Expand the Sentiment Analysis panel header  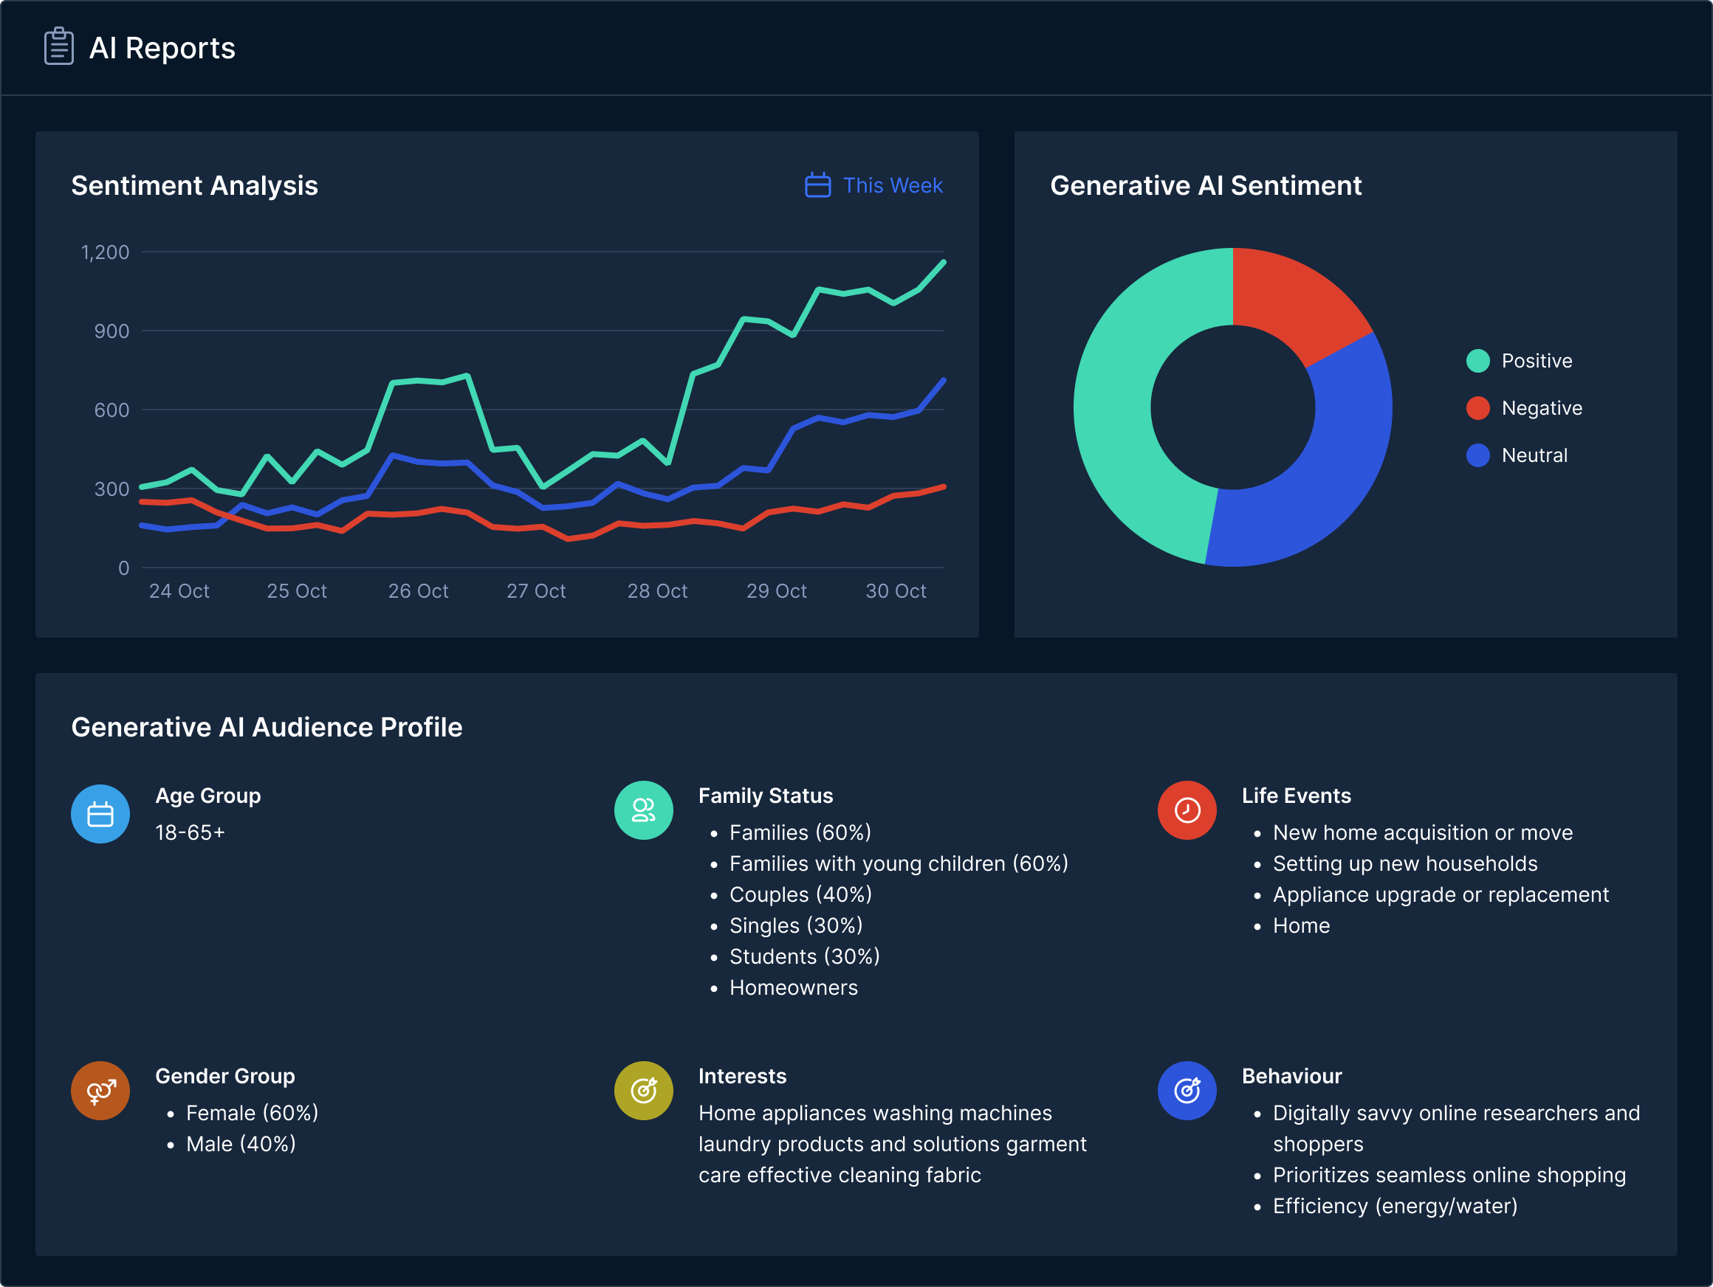[194, 186]
